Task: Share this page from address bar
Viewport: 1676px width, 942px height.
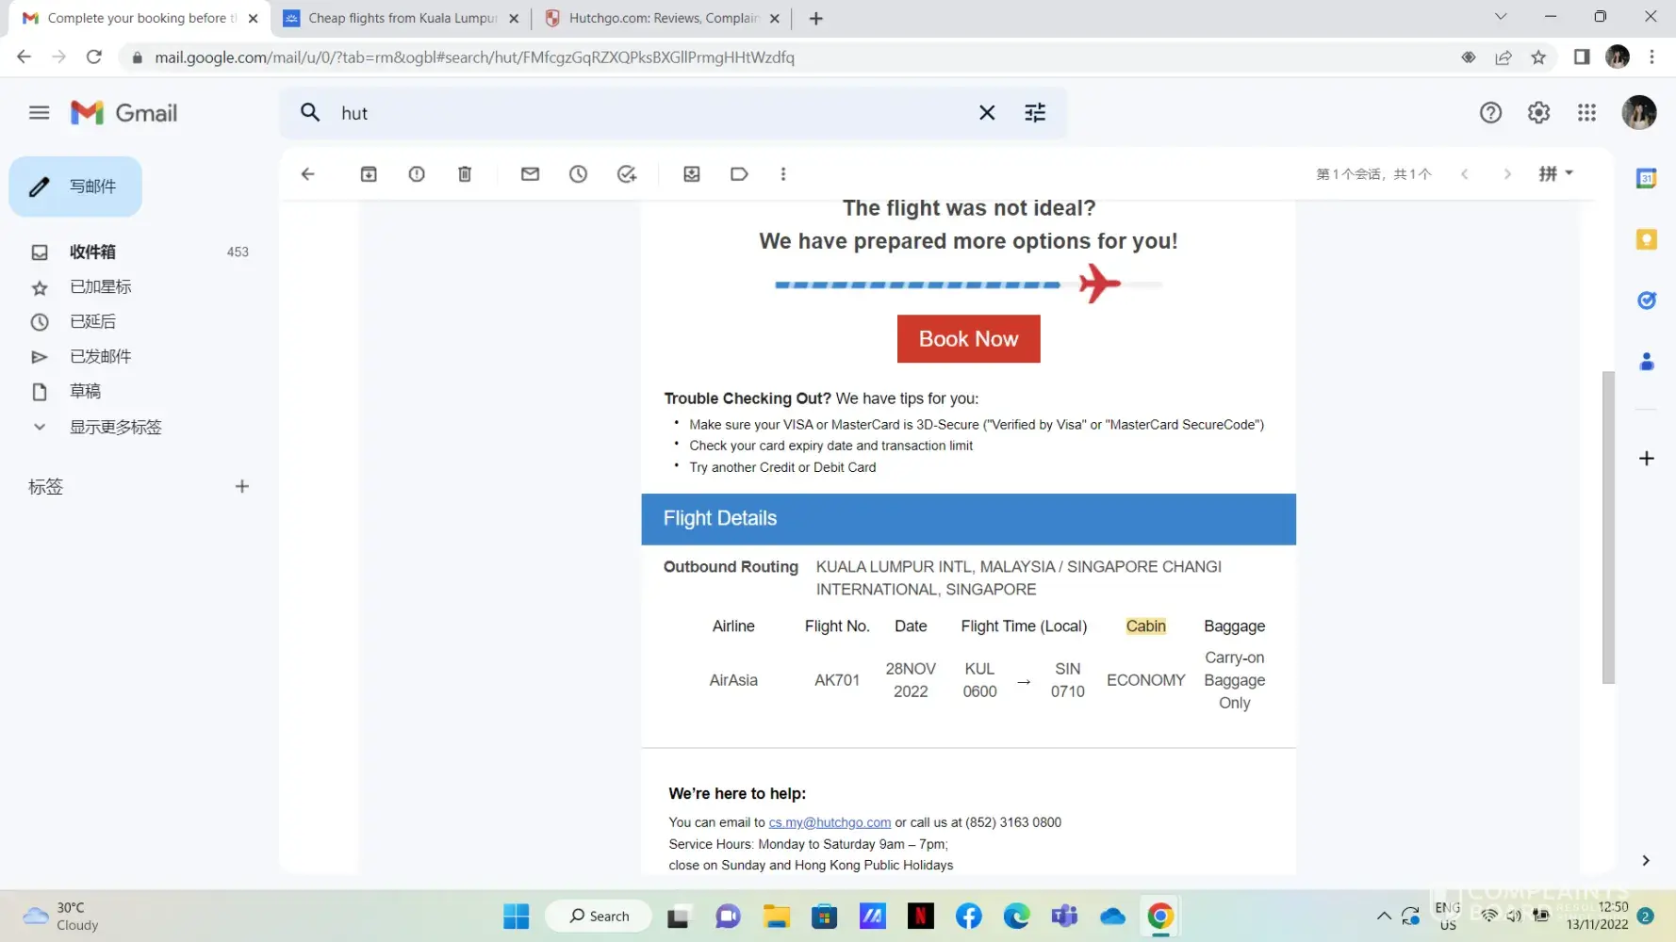Action: click(x=1503, y=57)
